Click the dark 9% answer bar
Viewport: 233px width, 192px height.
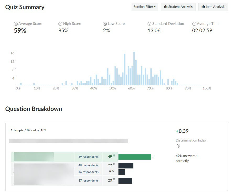[x=122, y=172]
